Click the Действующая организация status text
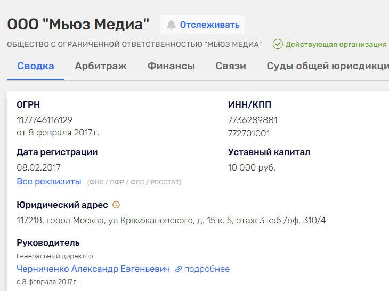Screen dimensions: 389x291 click(x=336, y=44)
